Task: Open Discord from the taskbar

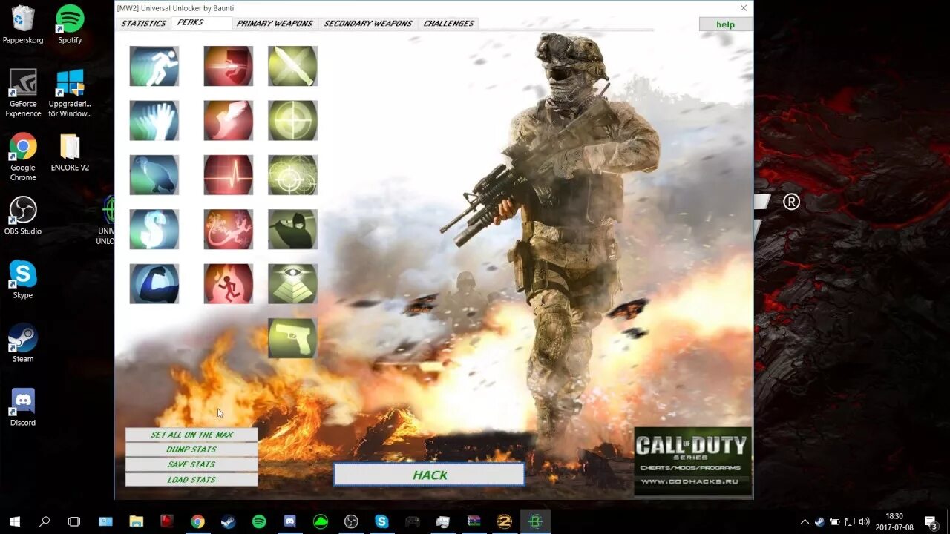Action: 289,521
